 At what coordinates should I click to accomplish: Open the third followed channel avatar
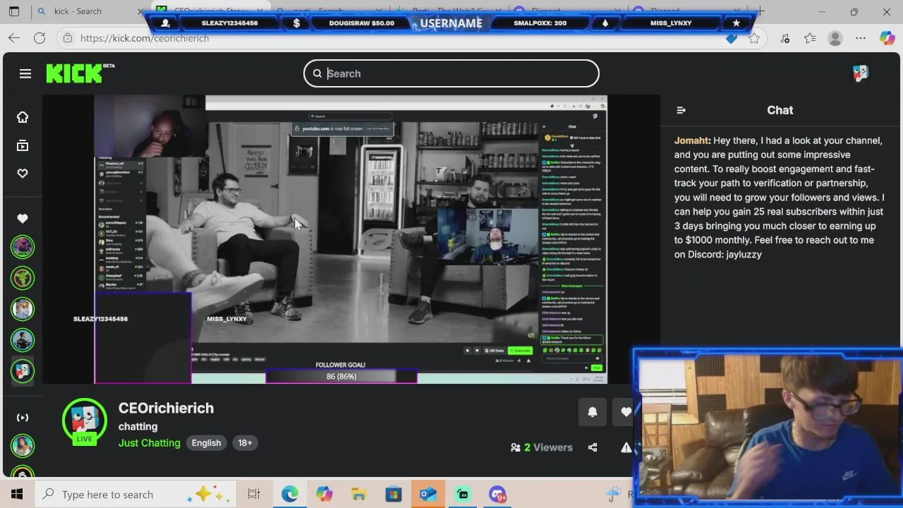23,309
